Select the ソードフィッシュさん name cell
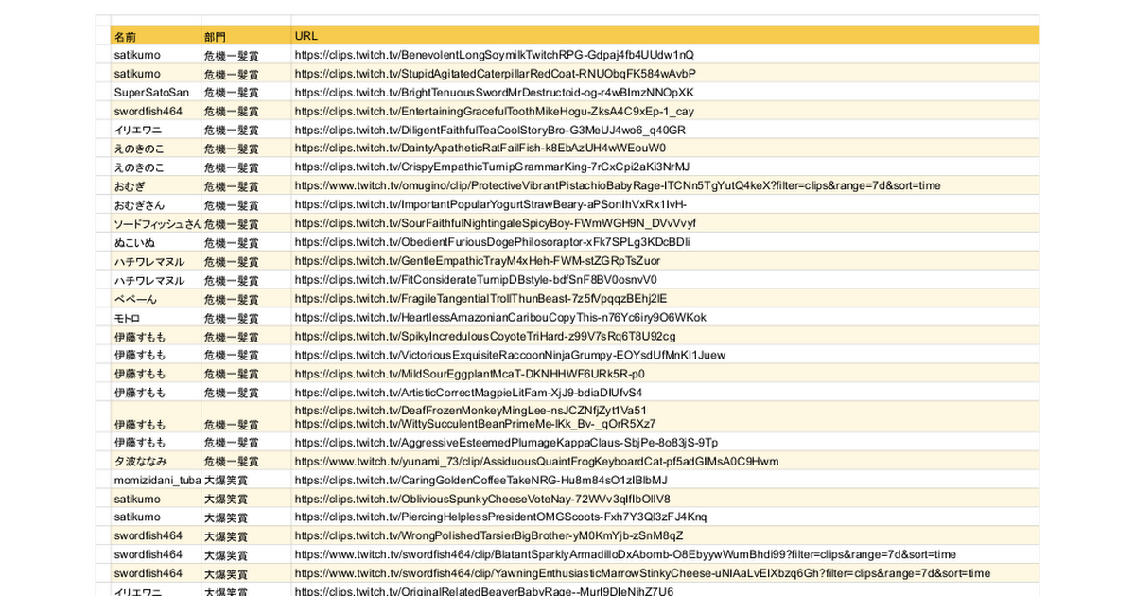 pyautogui.click(x=155, y=224)
